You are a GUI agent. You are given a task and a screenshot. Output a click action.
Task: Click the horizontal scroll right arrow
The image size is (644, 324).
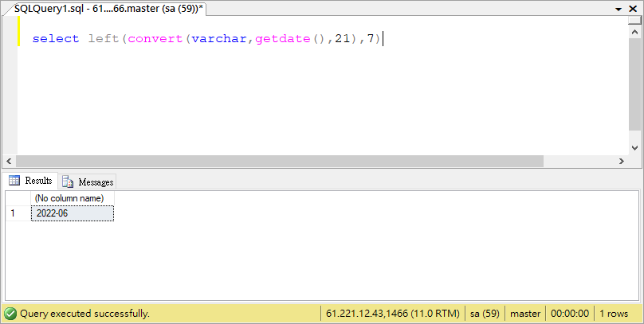(621, 161)
